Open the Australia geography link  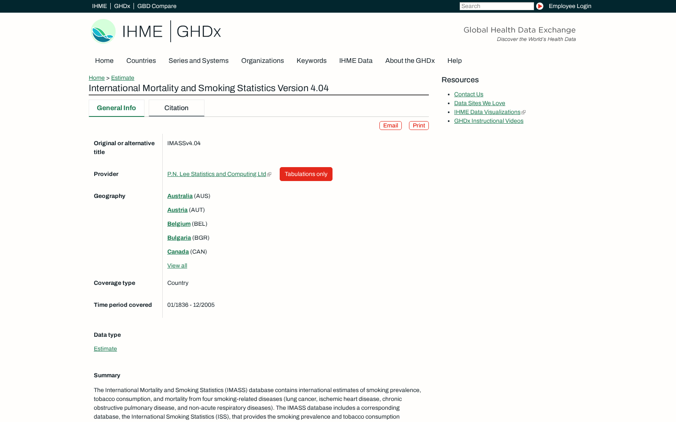coord(180,196)
